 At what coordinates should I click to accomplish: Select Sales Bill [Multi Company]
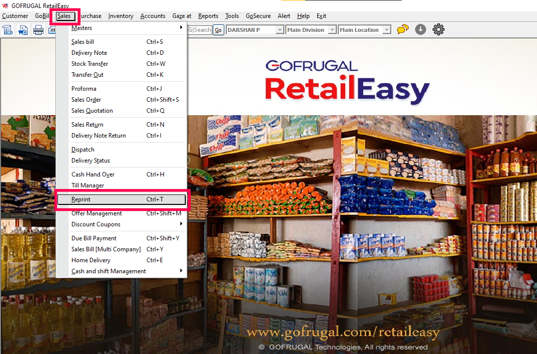tap(121, 249)
